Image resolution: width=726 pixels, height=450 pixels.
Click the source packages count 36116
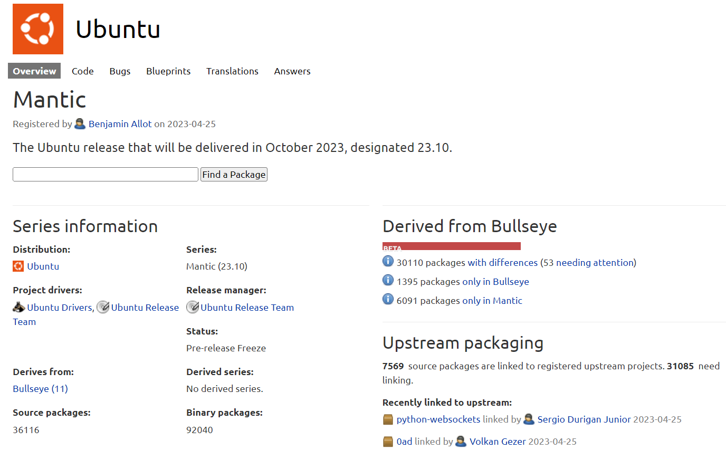pyautogui.click(x=26, y=430)
